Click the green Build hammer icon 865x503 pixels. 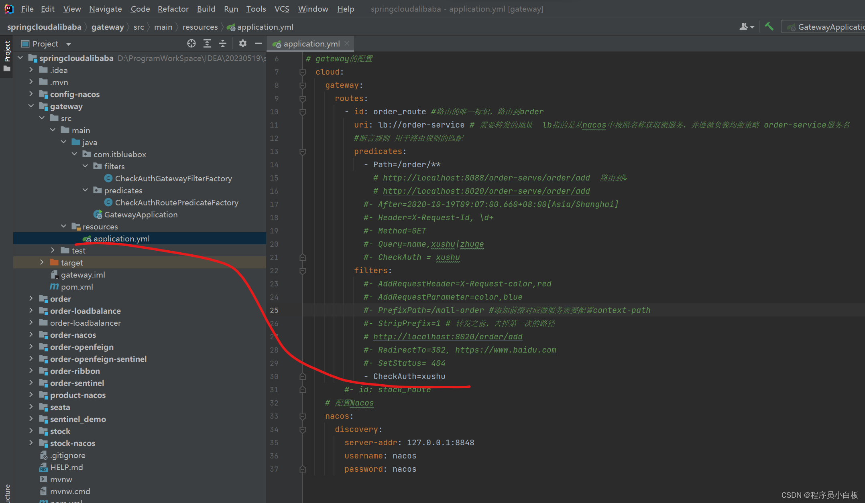[769, 27]
